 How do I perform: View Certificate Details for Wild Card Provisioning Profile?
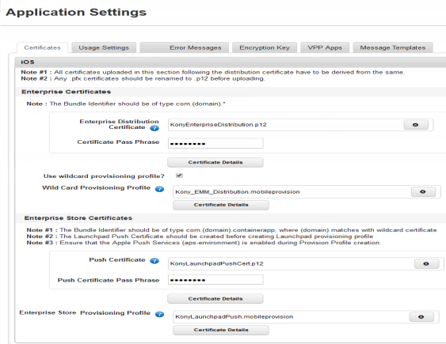point(221,205)
